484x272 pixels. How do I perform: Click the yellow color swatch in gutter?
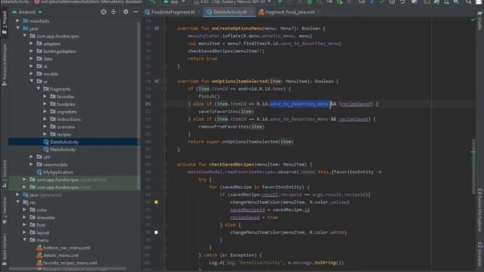(157, 202)
